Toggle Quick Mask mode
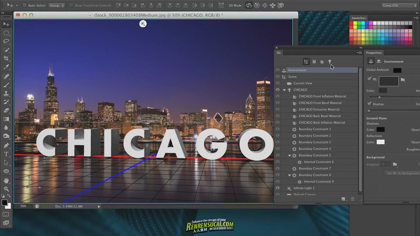This screenshot has width=420, height=236. (6, 214)
